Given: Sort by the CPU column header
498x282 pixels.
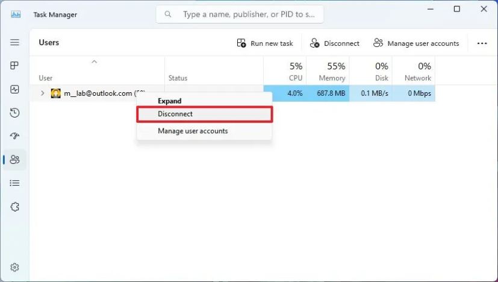Looking at the screenshot, I should 285,70.
